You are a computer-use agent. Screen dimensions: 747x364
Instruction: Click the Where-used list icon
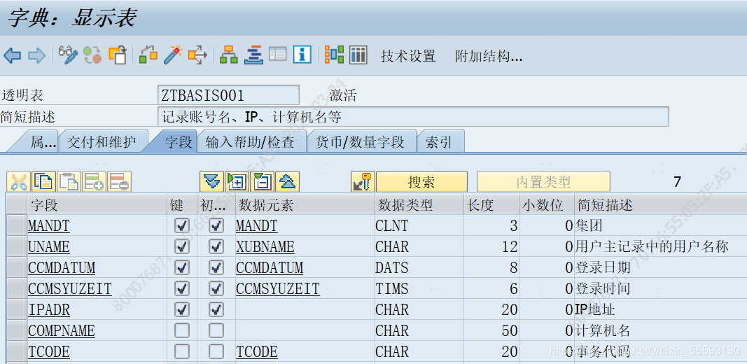(197, 55)
